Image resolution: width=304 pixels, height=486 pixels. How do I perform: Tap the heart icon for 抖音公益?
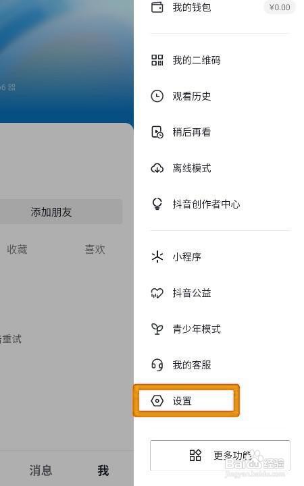point(157,293)
